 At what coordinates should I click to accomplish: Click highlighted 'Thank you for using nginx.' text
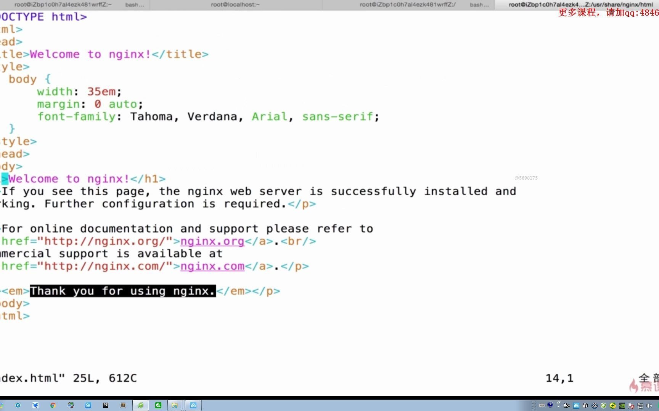pyautogui.click(x=123, y=291)
